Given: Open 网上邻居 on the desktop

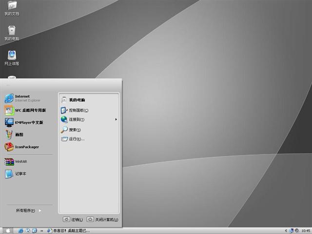Looking at the screenshot, I should pyautogui.click(x=12, y=57).
